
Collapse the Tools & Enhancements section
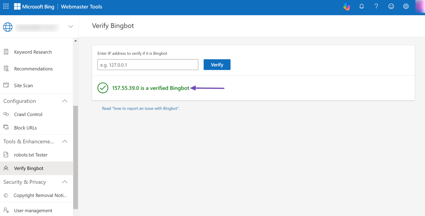pyautogui.click(x=65, y=141)
